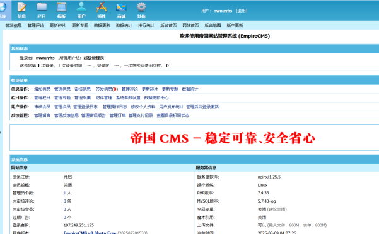Open the 管理反馈信息 link
The image size is (379, 234).
66,116
